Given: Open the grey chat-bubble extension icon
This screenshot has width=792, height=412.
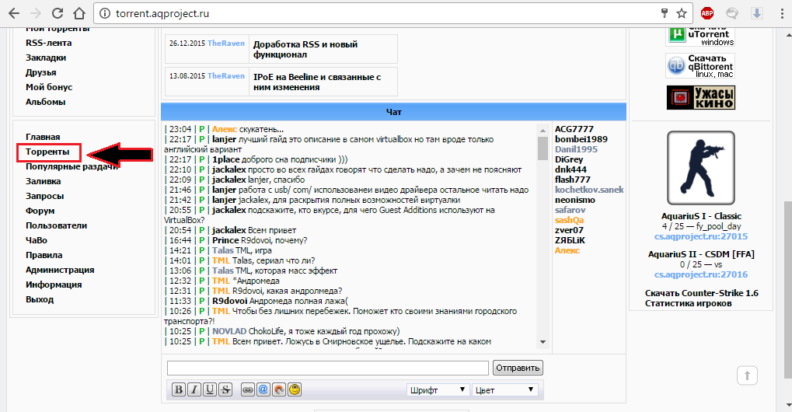Looking at the screenshot, I should point(732,14).
